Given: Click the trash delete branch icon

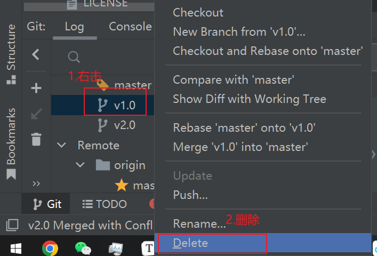Looking at the screenshot, I should pos(36,139).
